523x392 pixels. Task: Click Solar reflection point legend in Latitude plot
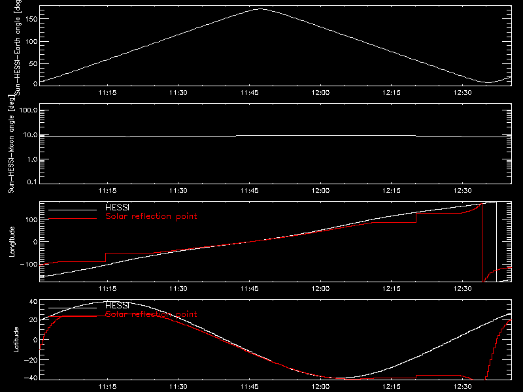pos(151,314)
